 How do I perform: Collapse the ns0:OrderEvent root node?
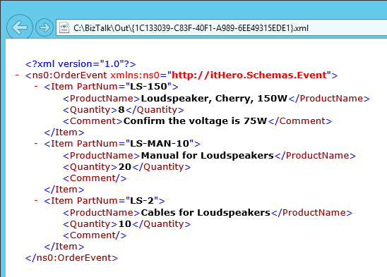point(17,75)
